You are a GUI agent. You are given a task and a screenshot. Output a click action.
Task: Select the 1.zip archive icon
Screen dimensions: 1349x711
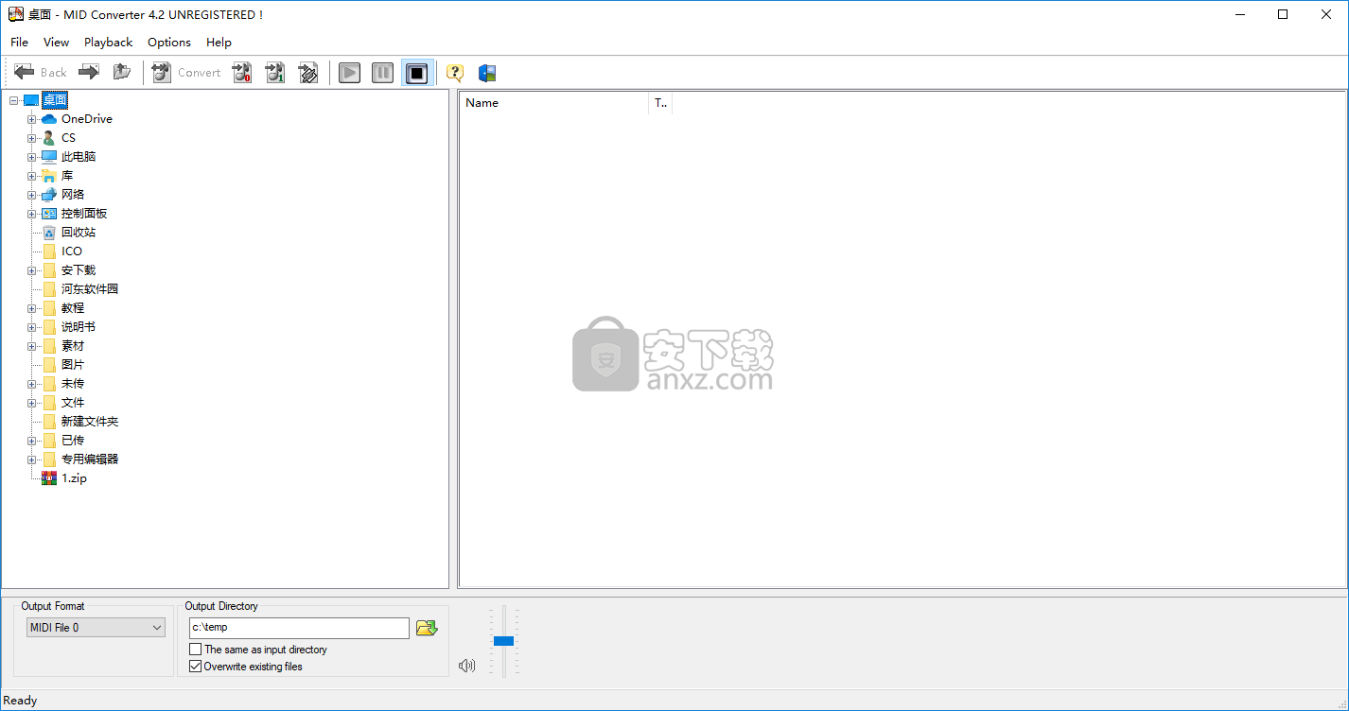49,478
